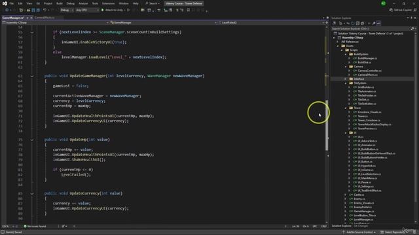419x235 pixels.
Task: Click the Solution Explorer Refresh icon
Action: pos(352,23)
